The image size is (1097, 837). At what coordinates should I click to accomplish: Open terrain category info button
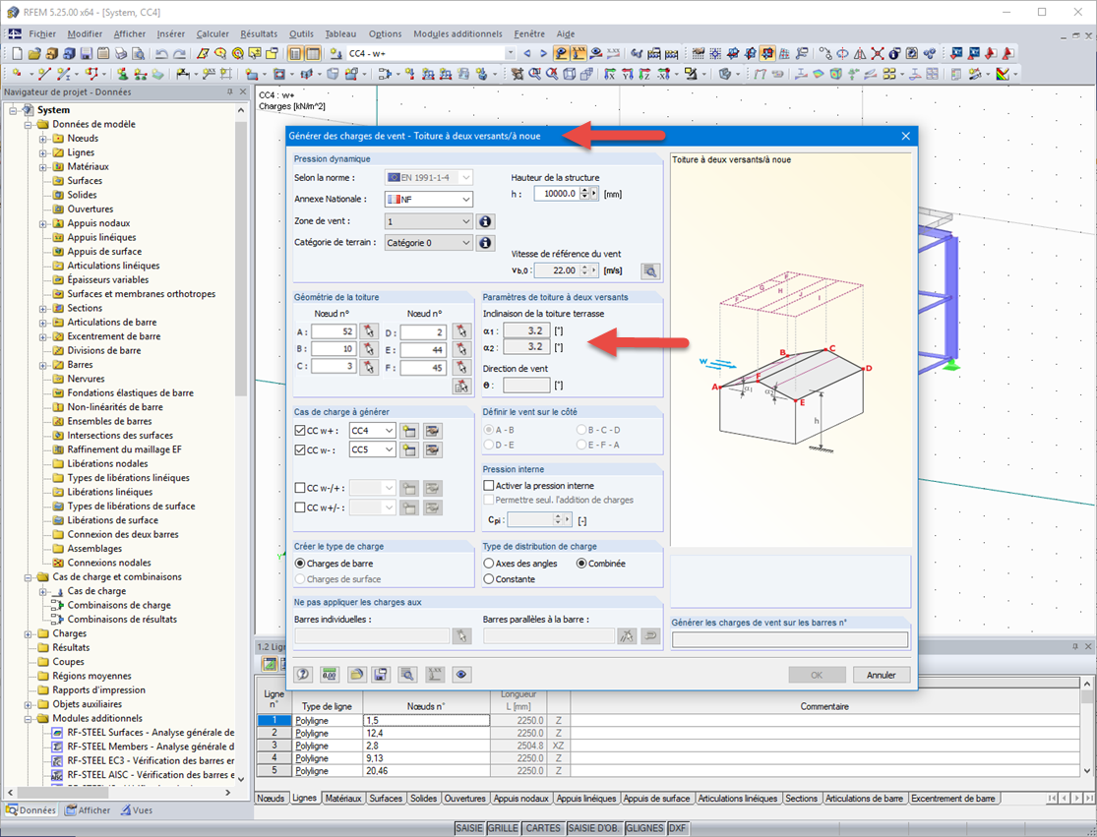click(485, 243)
